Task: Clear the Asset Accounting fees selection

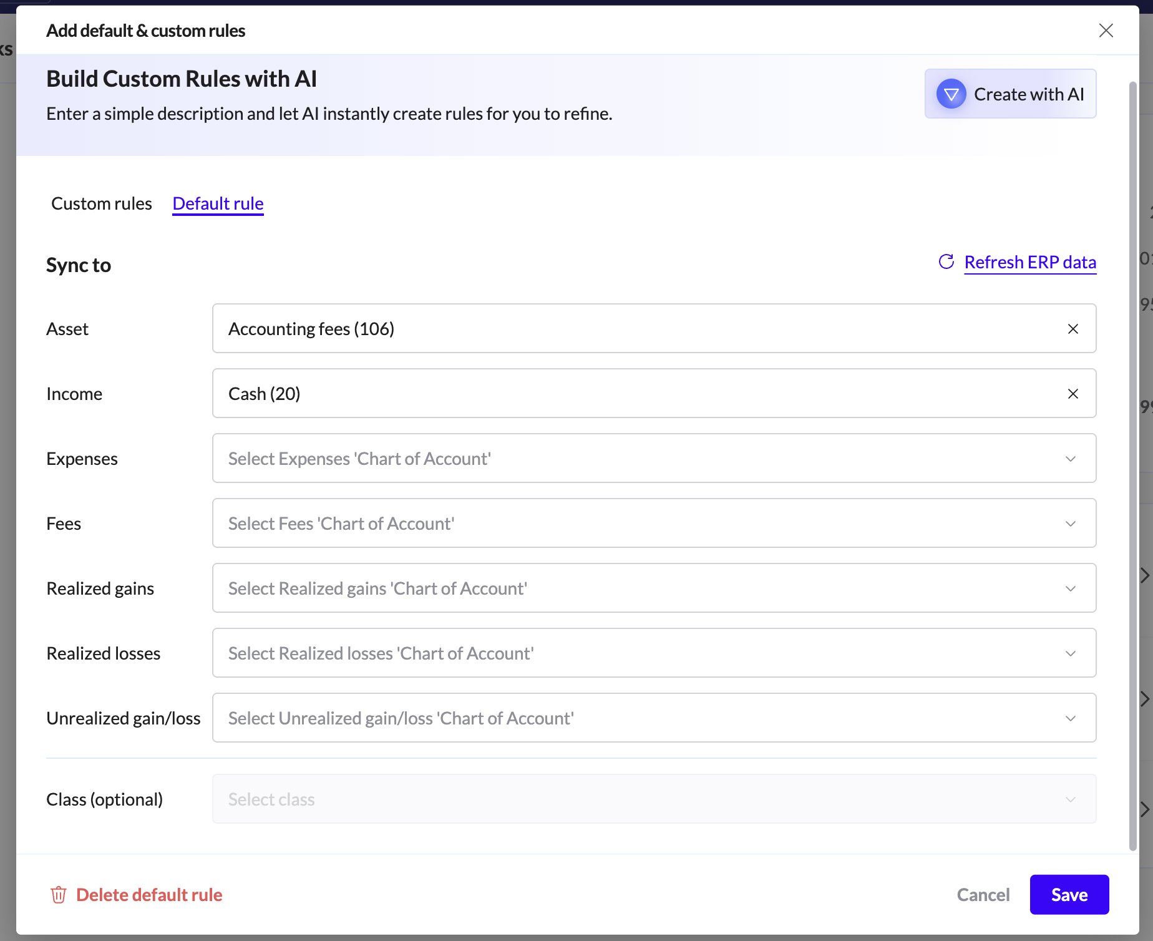Action: click(x=1073, y=329)
